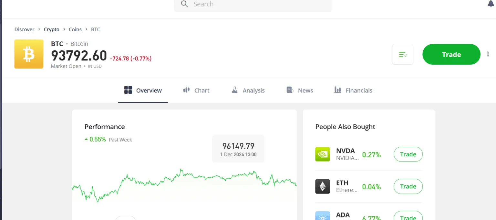496x220 pixels.
Task: Select the Overview grid icon
Action: pyautogui.click(x=128, y=90)
